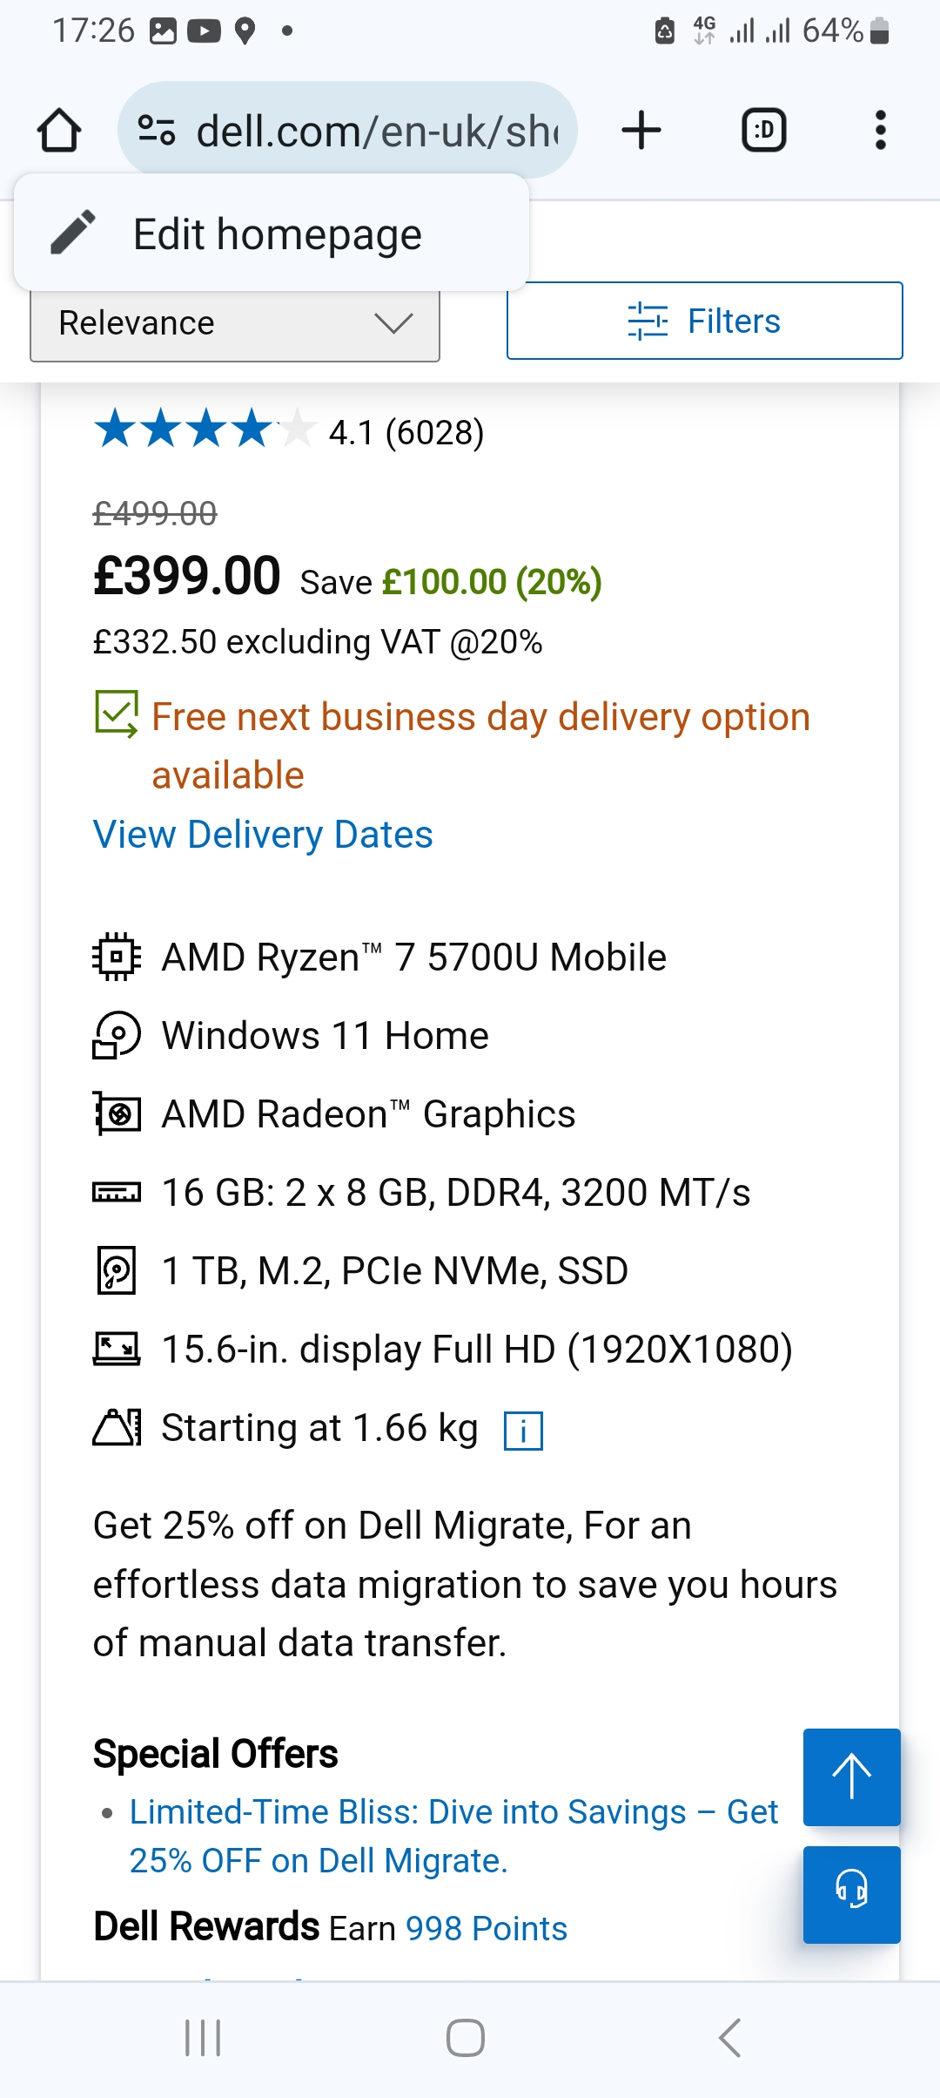Open the Filters panel
The width and height of the screenshot is (940, 2098).
coord(705,321)
